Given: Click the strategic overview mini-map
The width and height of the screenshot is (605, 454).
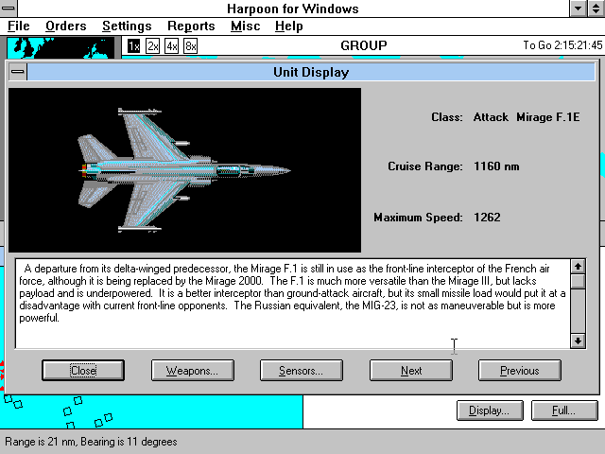Looking at the screenshot, I should (x=60, y=47).
